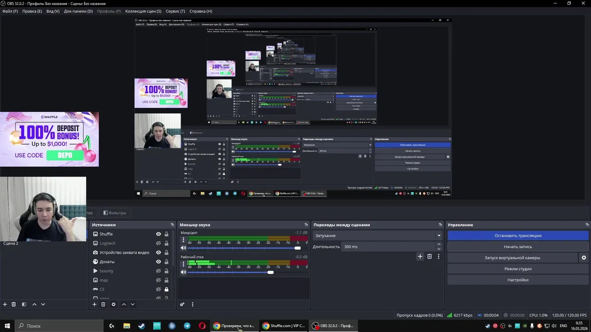Screen dimensions: 591x332
Task: Open Микр/доп channel options dots
Action: coord(183,240)
